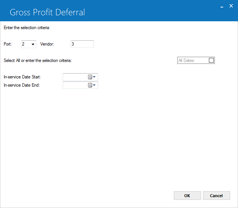Expand the In-service Date Start picker arrow
The image size is (238, 208).
click(94, 77)
